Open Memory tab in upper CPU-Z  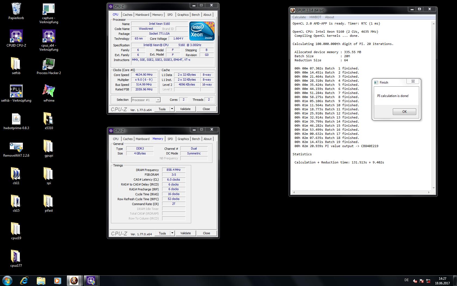pos(158,15)
